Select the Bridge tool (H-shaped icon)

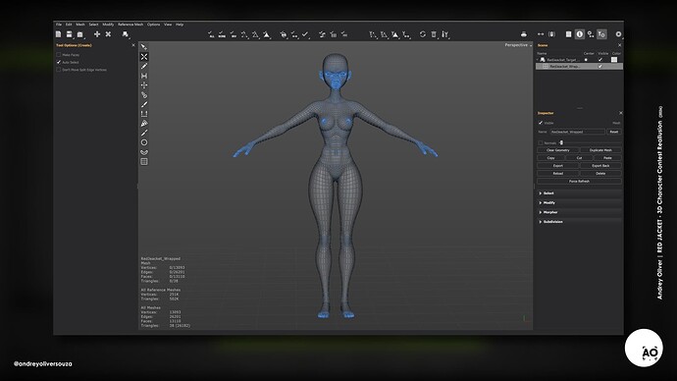click(x=144, y=76)
